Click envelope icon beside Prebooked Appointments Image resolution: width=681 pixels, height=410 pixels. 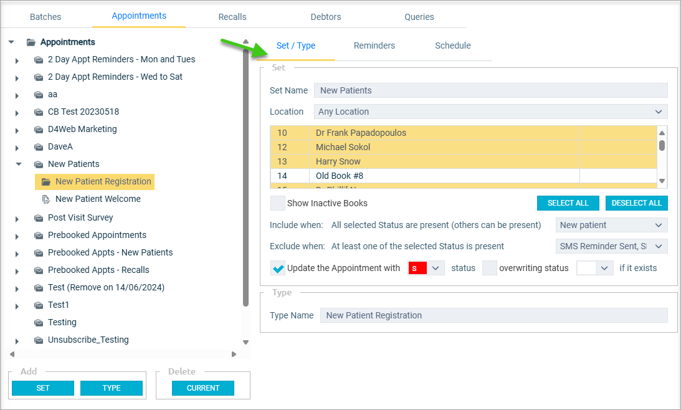pyautogui.click(x=39, y=235)
